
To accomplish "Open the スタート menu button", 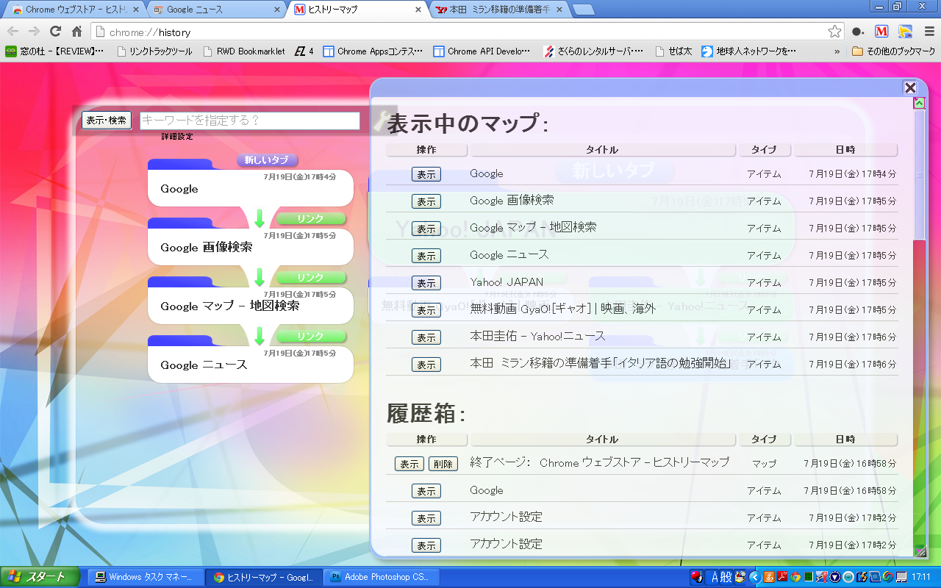I will 40,577.
